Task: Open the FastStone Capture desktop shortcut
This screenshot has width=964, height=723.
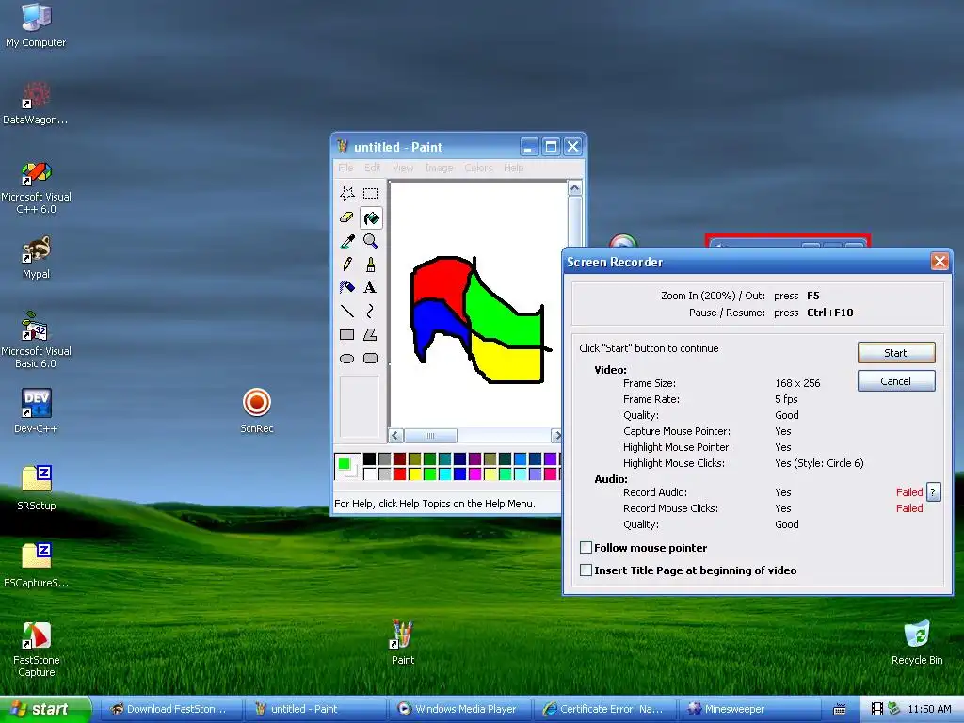Action: click(x=37, y=650)
